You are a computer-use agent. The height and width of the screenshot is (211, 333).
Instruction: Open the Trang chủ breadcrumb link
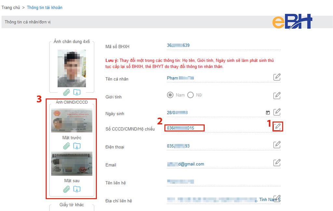pos(11,7)
